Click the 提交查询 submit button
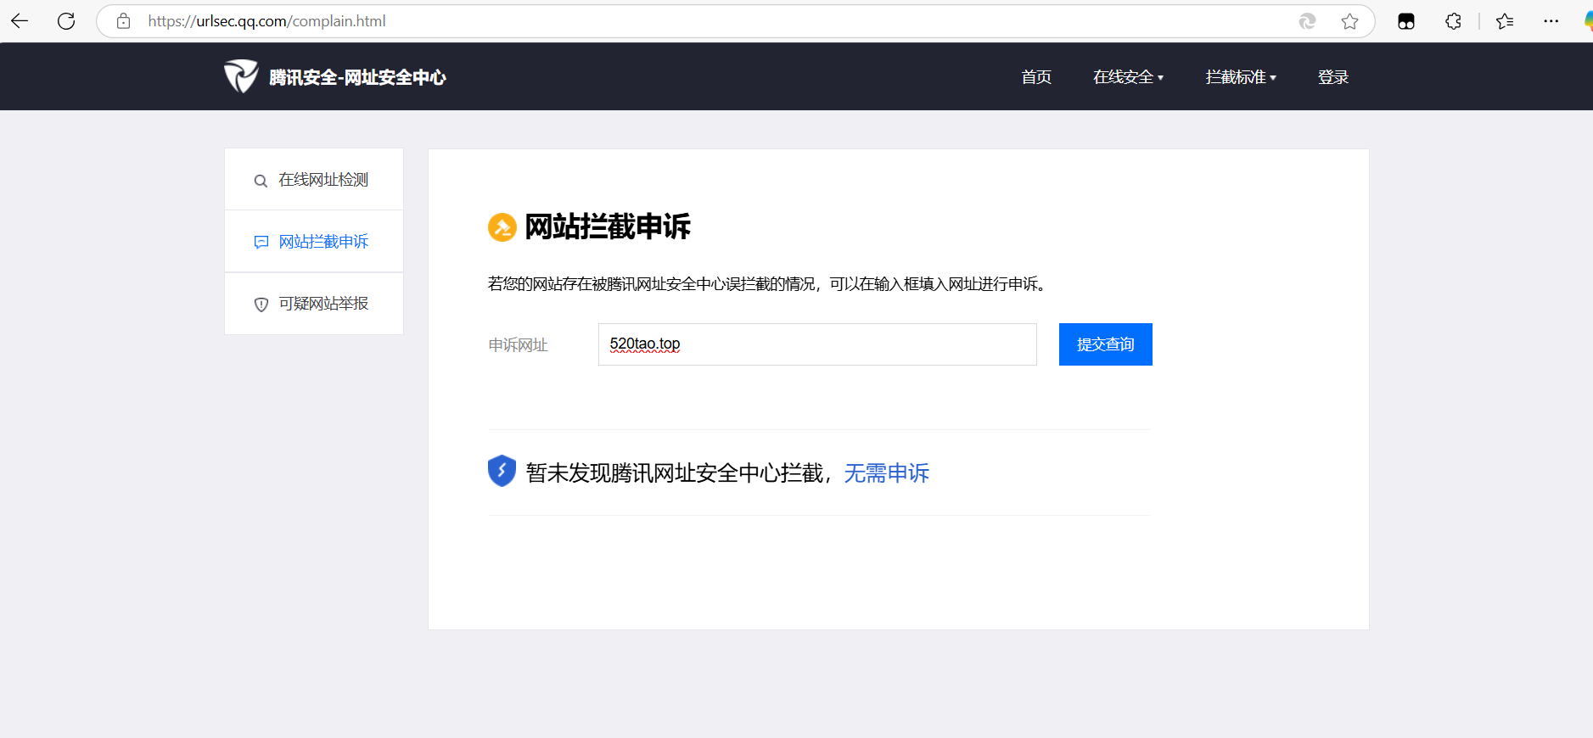Screen dimensions: 1593x738 pyautogui.click(x=1105, y=344)
